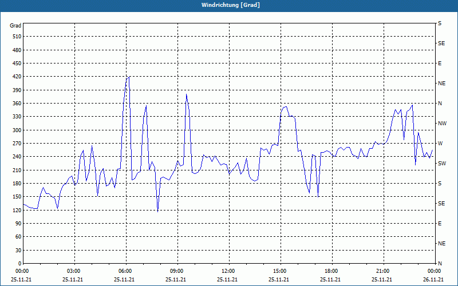Select the 30 left axis label

coord(18,250)
